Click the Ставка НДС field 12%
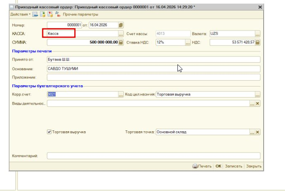The height and width of the screenshot is (191, 285). pyautogui.click(x=170, y=42)
